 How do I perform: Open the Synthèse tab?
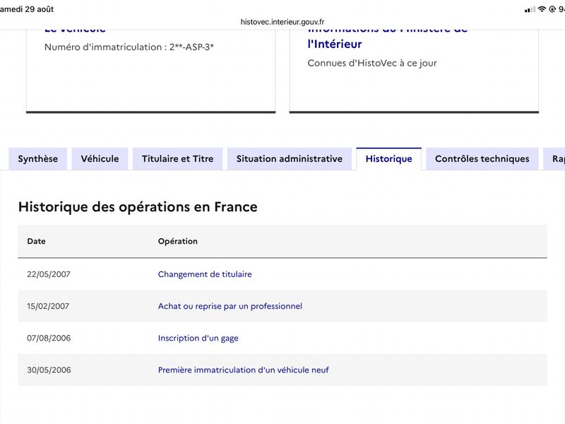click(38, 158)
